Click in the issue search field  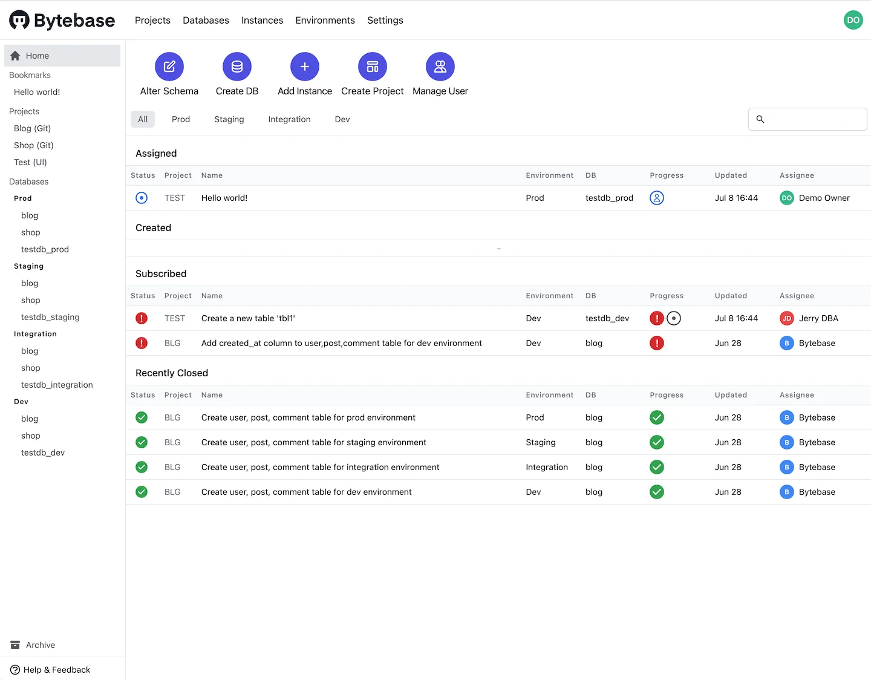pos(814,119)
